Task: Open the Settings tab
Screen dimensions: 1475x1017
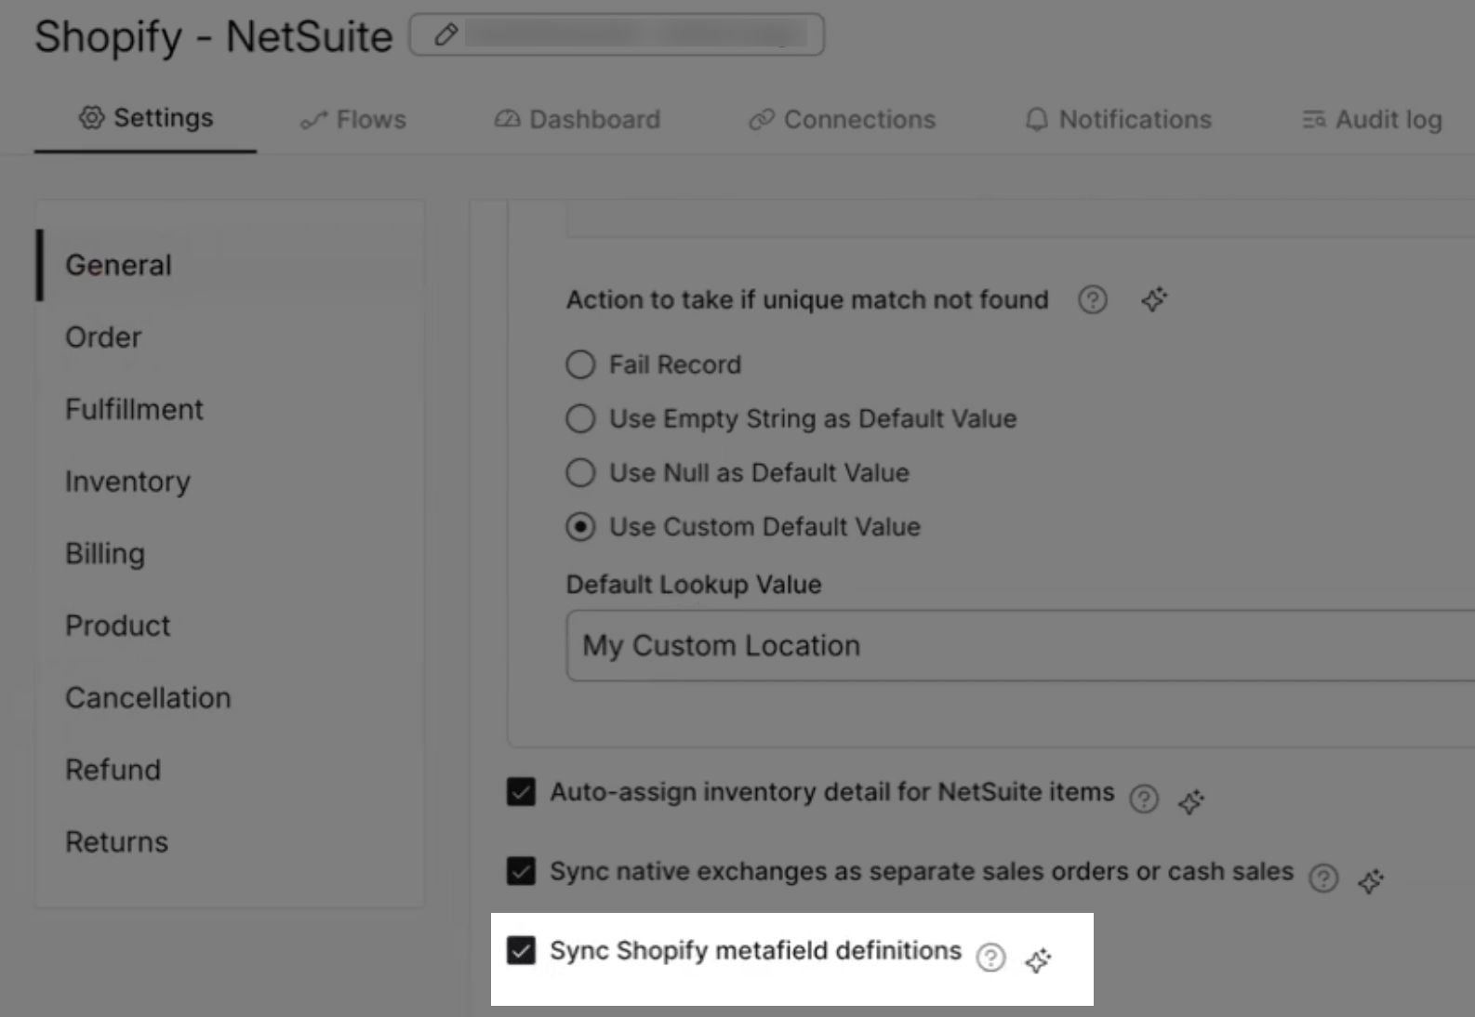Action: click(146, 118)
